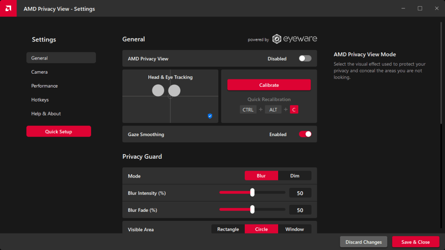The image size is (445, 250).
Task: Discard Changes to the settings
Action: (363, 242)
